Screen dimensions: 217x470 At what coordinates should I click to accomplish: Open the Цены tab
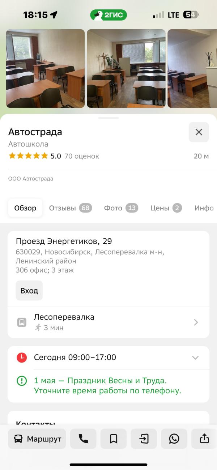pos(165,208)
